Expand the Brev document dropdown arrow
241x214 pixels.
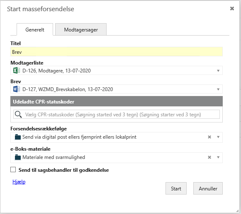pyautogui.click(x=218, y=89)
